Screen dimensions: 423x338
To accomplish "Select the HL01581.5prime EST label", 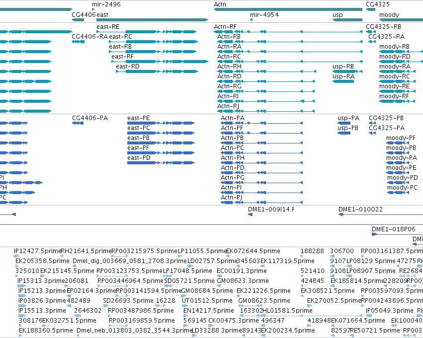I will (x=288, y=311).
